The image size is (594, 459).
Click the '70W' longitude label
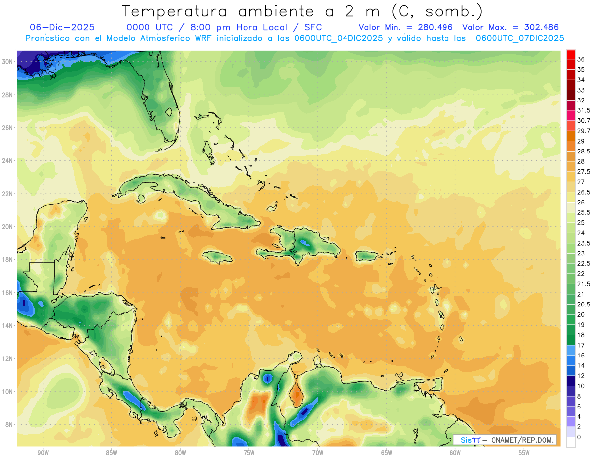tap(318, 453)
